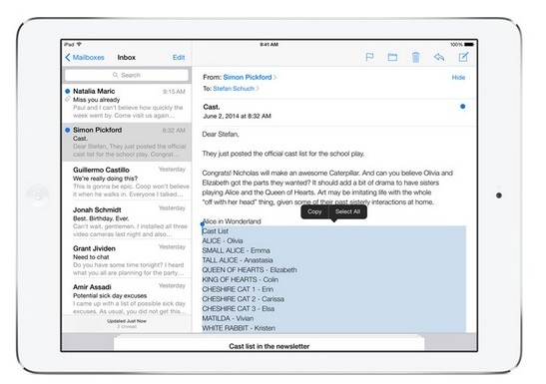Click the battery indicator
Screen dimensions: 546x384
tap(469, 45)
